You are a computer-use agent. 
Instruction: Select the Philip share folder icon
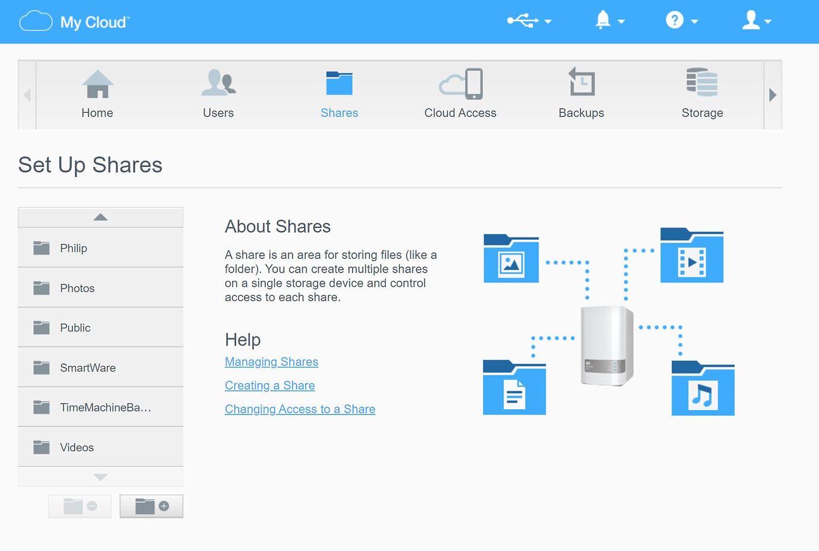41,248
